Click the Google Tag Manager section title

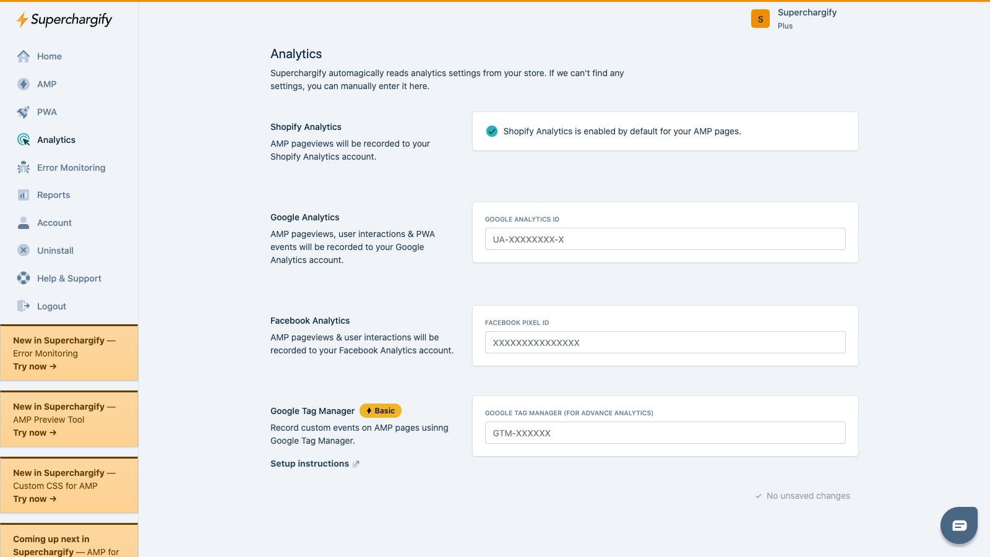(312, 411)
